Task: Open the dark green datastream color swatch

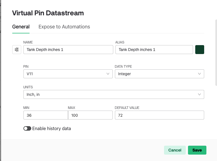Action: pyautogui.click(x=200, y=50)
